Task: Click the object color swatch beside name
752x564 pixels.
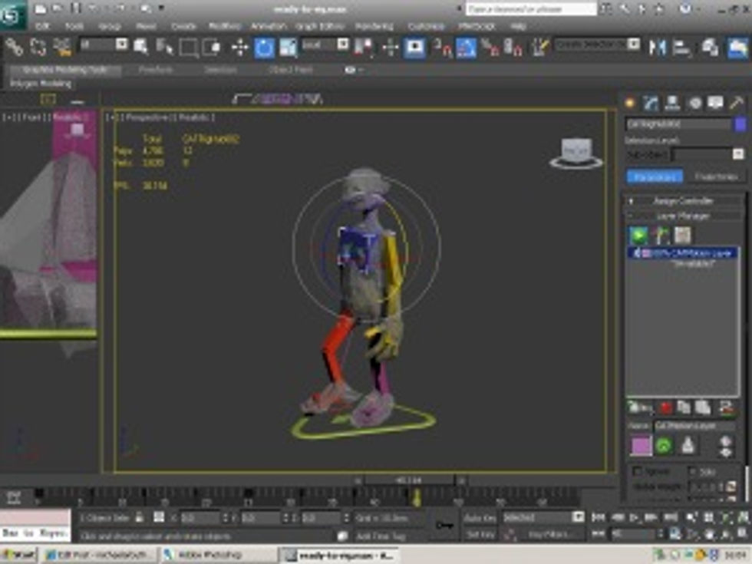Action: click(x=740, y=124)
